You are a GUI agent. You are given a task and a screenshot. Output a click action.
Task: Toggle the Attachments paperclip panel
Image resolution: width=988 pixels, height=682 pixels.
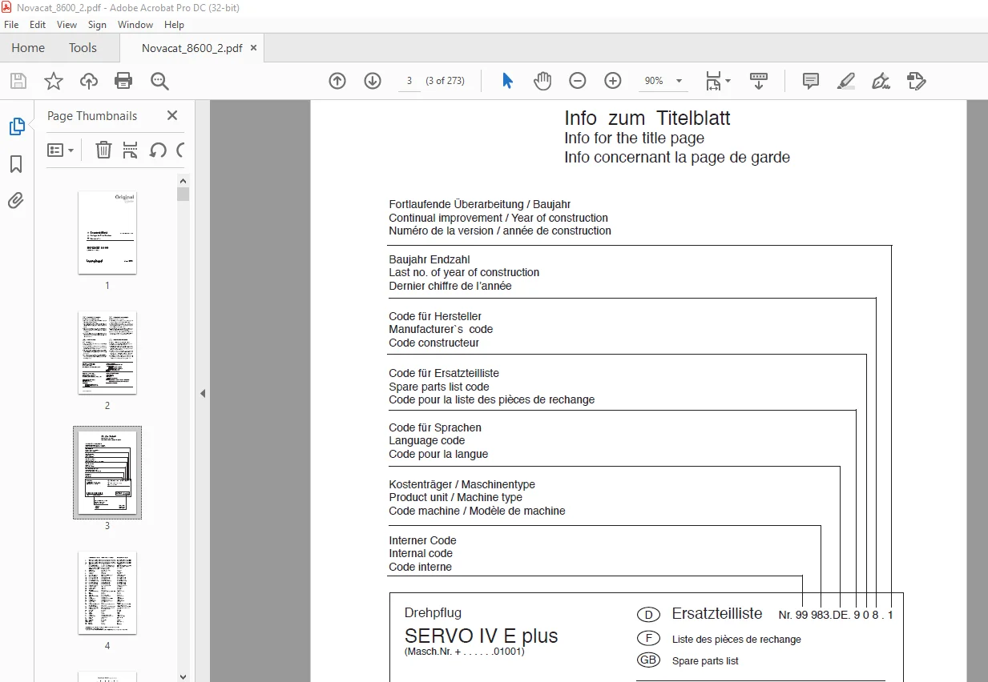(x=16, y=200)
